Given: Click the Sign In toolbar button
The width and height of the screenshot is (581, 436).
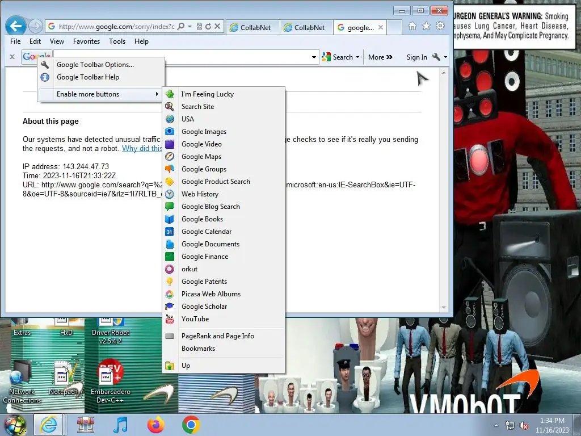Looking at the screenshot, I should [x=416, y=57].
